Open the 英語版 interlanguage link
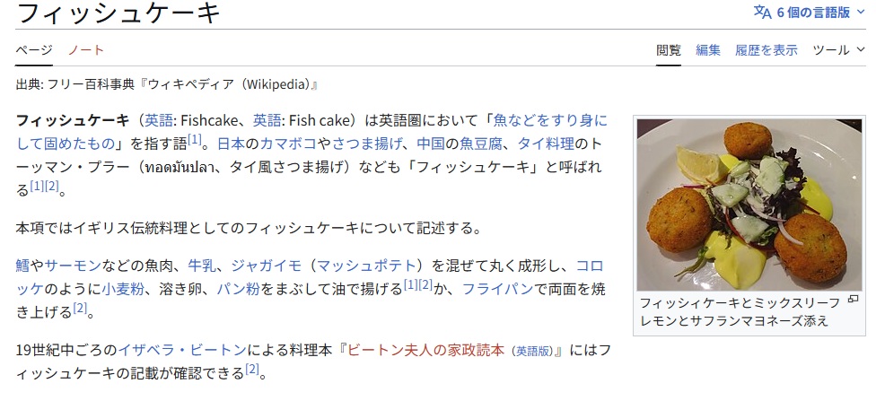The width and height of the screenshot is (876, 401). [x=532, y=350]
